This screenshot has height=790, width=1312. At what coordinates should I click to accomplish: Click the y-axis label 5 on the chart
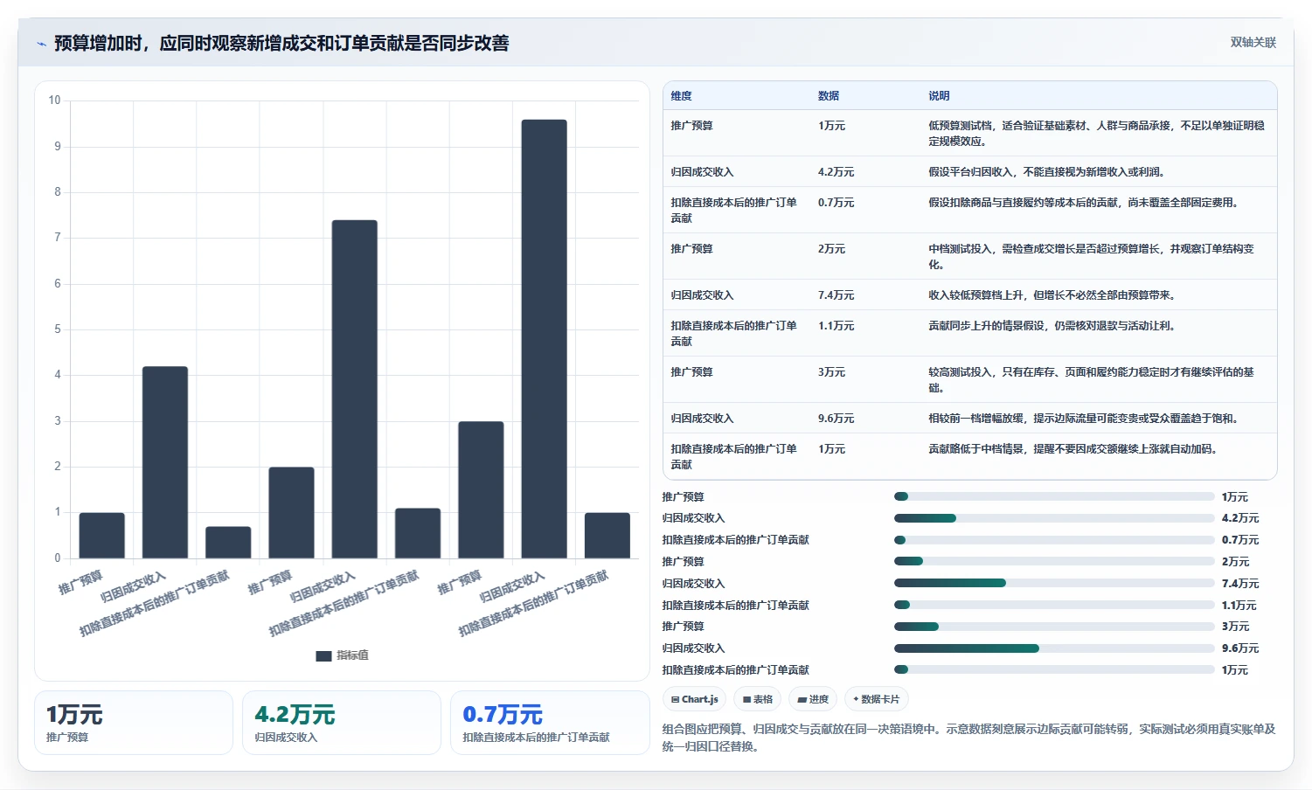coord(58,329)
